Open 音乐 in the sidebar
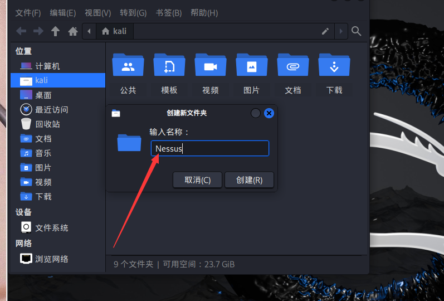The height and width of the screenshot is (301, 444). (58, 153)
